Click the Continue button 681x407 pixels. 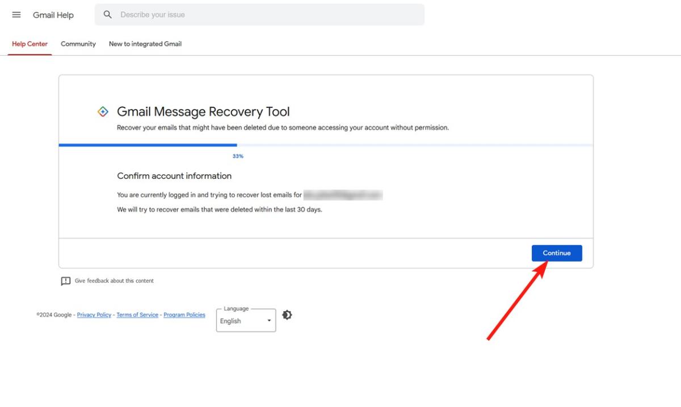pos(557,253)
